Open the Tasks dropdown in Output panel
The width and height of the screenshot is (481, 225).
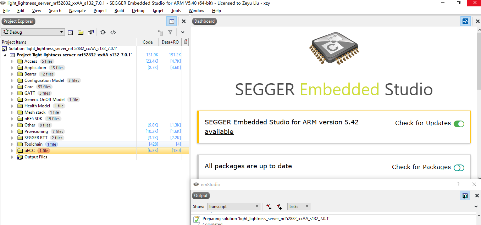point(299,207)
